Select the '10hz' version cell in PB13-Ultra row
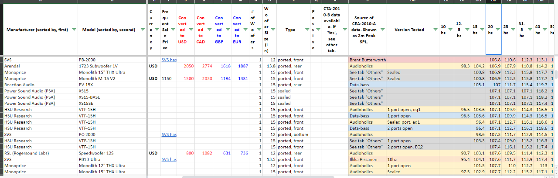This screenshot has height=178, width=558. coord(412,160)
